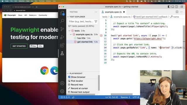Open the Selection menu
Image resolution: width=187 pixels, height=105 pixels.
point(22,1)
